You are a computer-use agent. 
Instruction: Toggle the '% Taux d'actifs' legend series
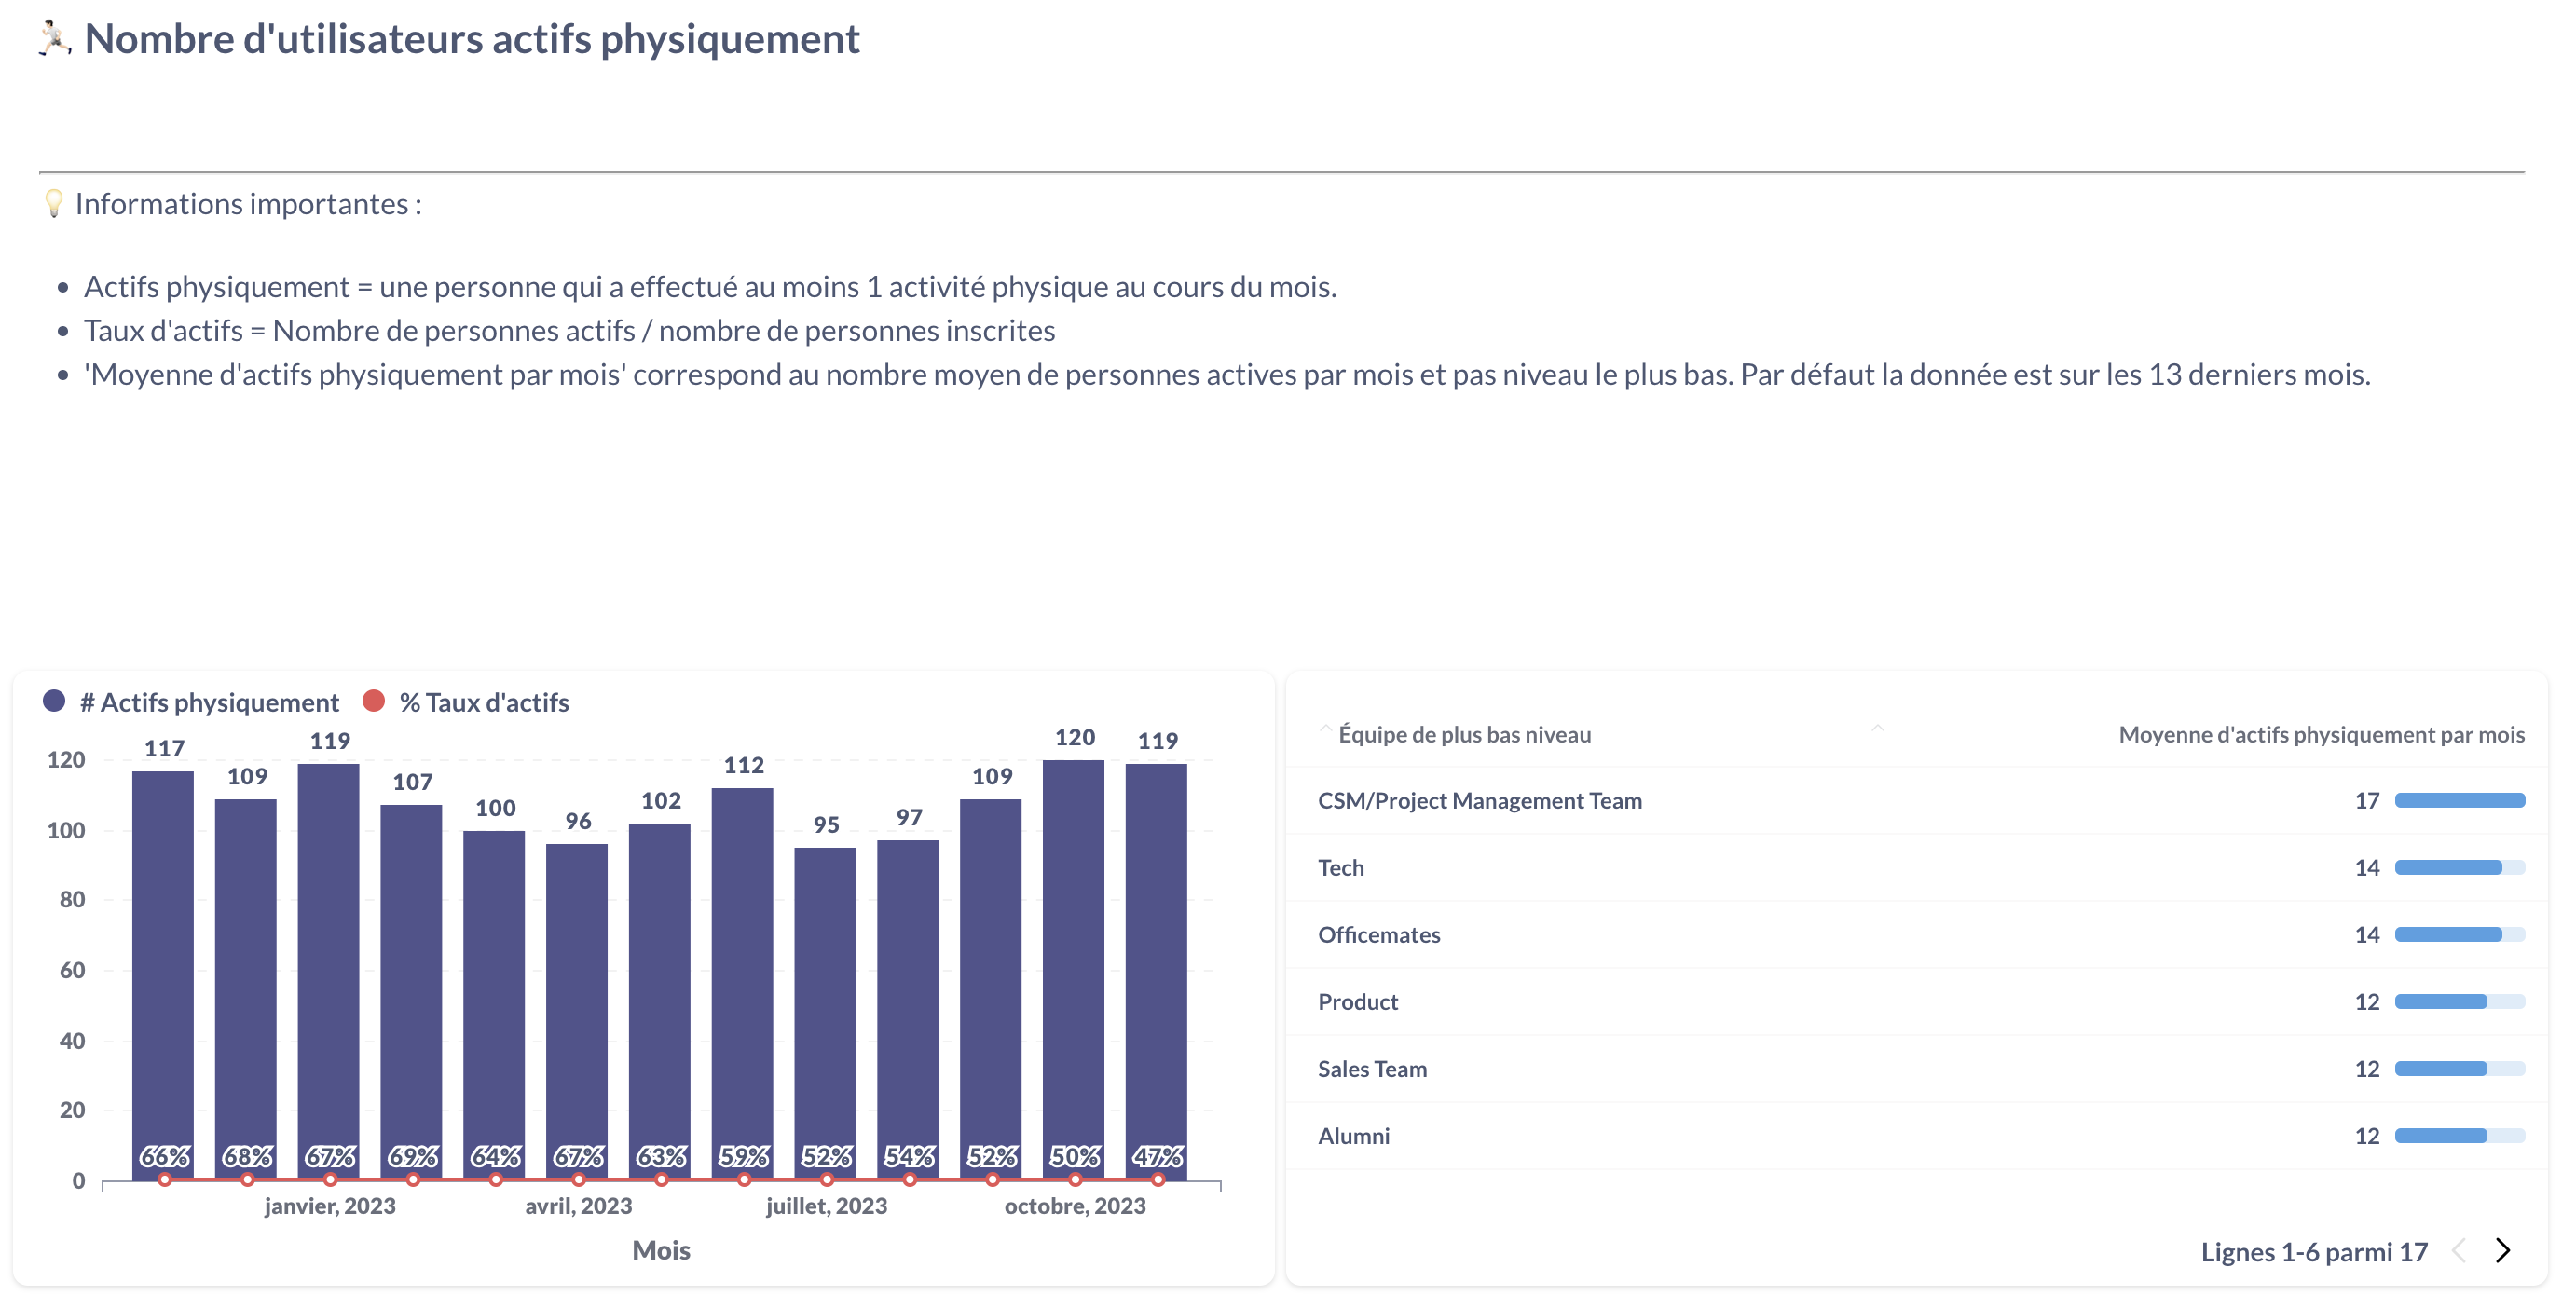[483, 702]
